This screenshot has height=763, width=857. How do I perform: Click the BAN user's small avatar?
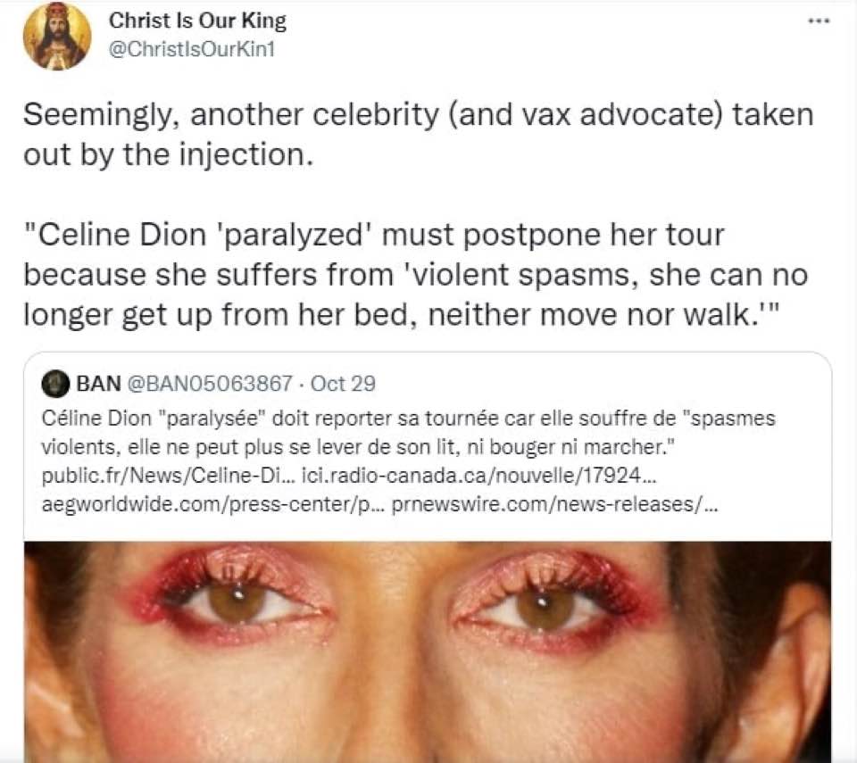coord(55,384)
